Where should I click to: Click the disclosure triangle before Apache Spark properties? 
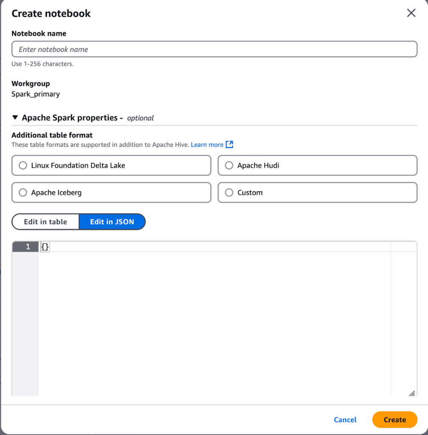[x=15, y=118]
